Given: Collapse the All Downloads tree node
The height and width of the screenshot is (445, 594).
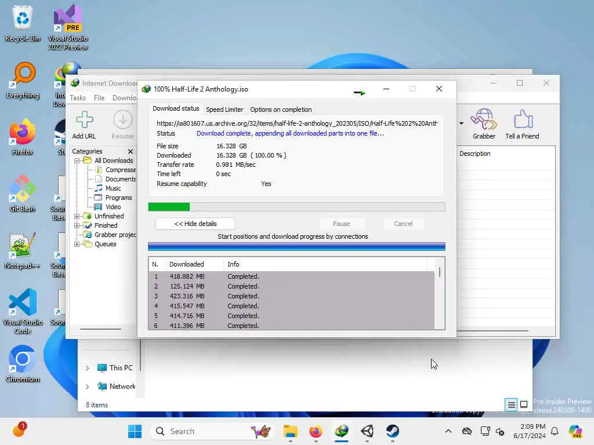Looking at the screenshot, I should (77, 161).
